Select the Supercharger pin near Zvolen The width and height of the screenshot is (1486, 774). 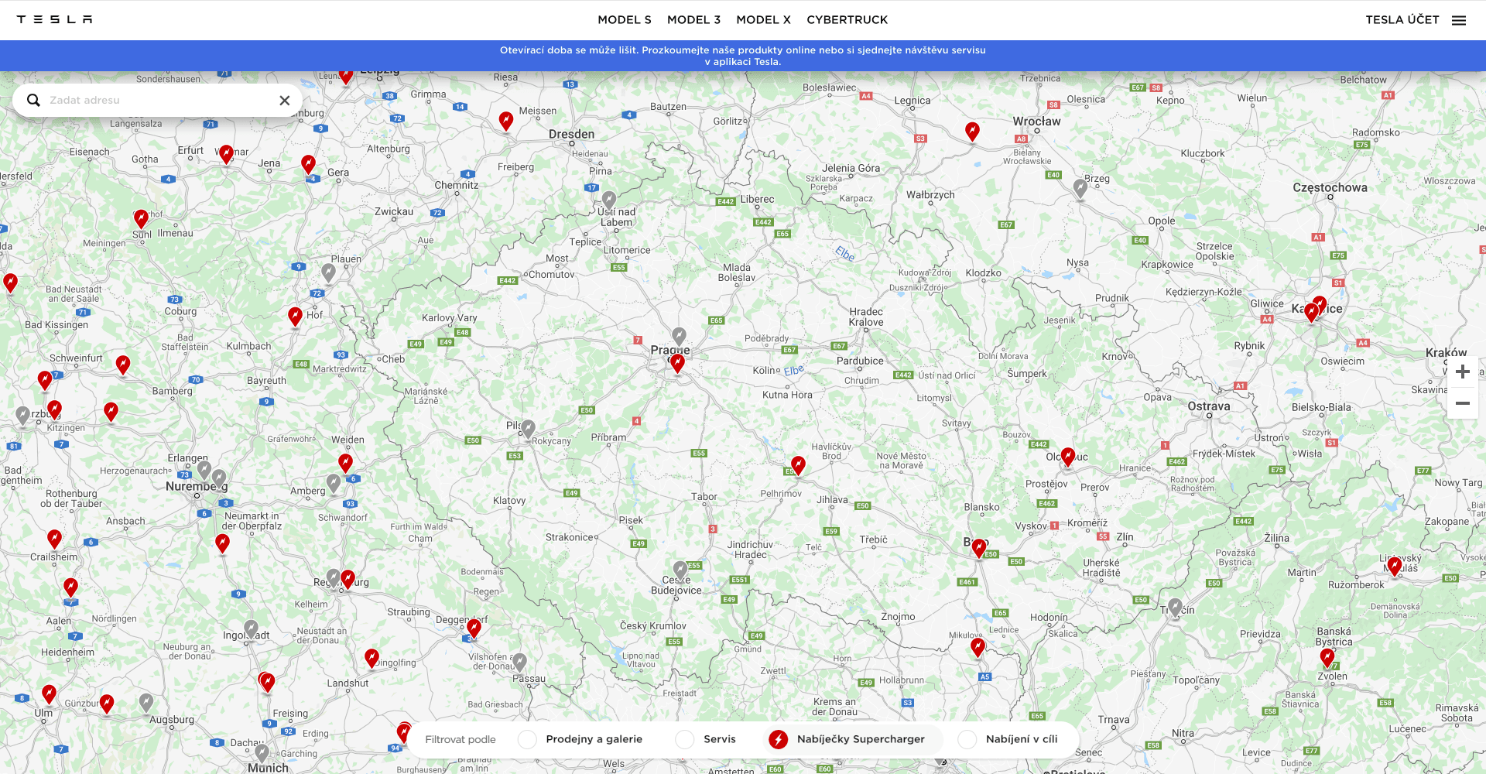tap(1327, 658)
